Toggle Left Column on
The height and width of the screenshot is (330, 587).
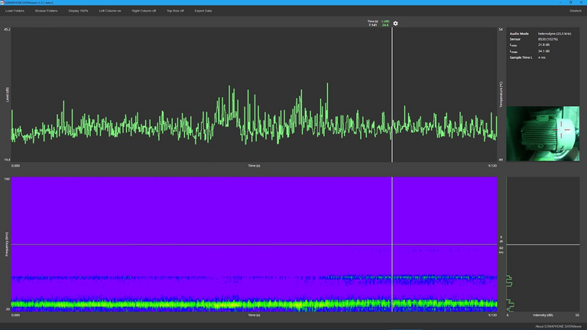click(110, 11)
